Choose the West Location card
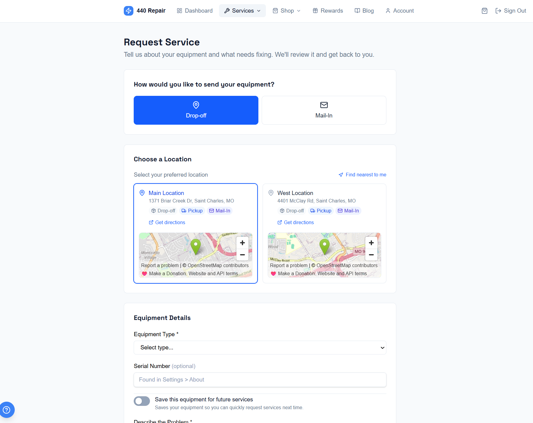 click(x=324, y=233)
